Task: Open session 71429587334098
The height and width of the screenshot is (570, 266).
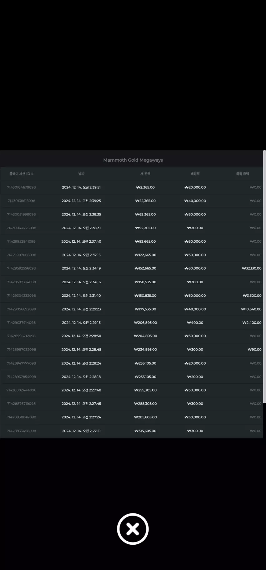Action: point(21,282)
